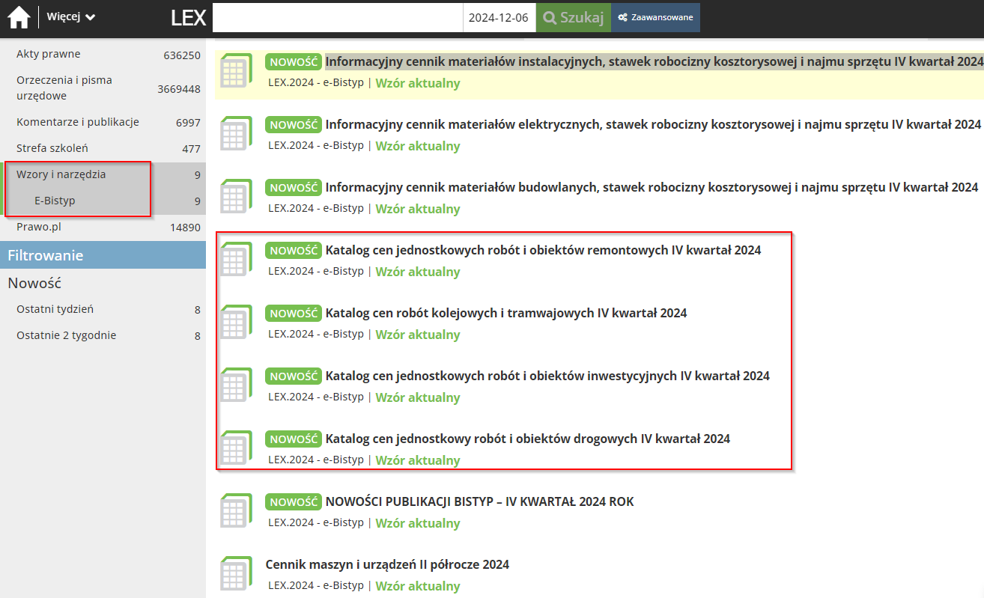Viewport: 984px width, 598px height.
Task: Open Katalog cen robót kolejowych i tramwajowych
Action: [506, 313]
